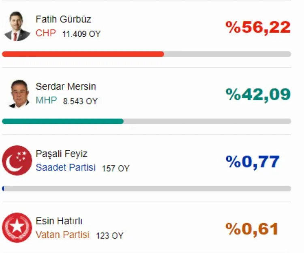304x253 pixels.
Task: Select the Serdar Mersin candidate name
Action: click(x=66, y=87)
